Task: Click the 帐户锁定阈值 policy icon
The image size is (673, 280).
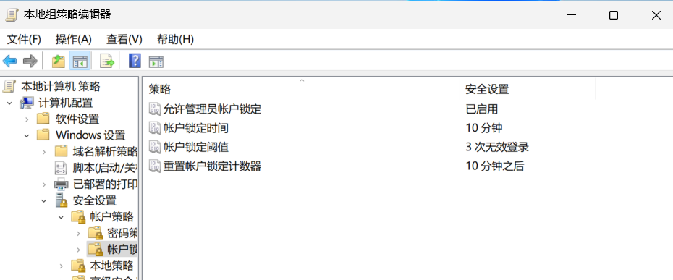Action: coord(155,147)
